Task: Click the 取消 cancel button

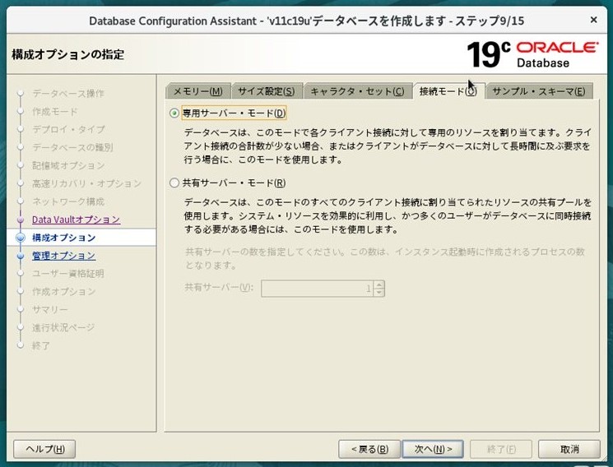Action: pos(569,449)
